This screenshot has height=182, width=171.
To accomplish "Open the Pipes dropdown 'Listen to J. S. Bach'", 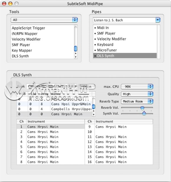I will pos(126,20).
